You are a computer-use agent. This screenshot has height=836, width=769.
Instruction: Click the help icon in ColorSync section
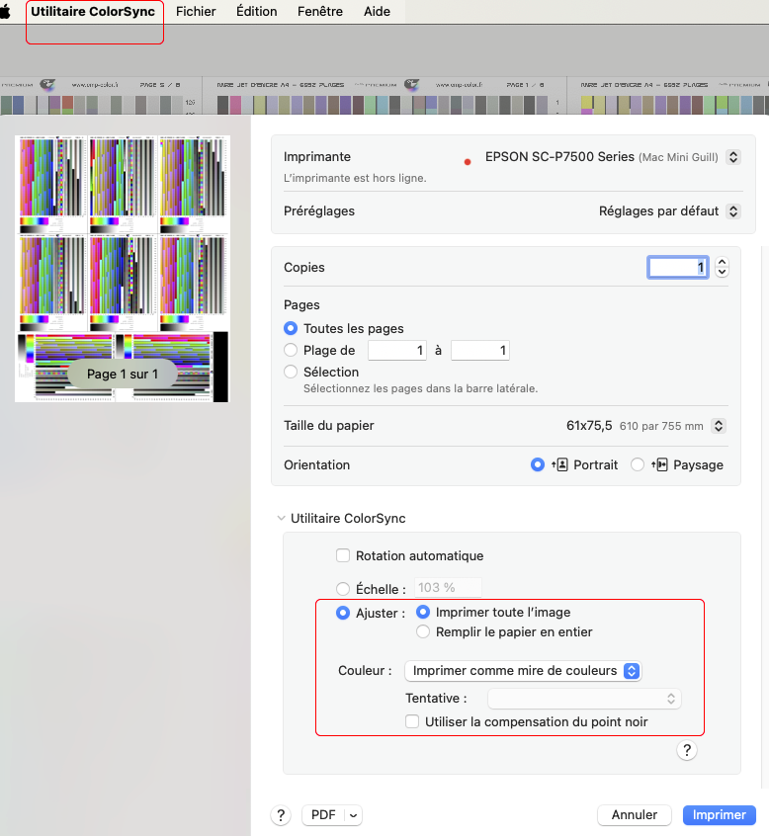[688, 751]
